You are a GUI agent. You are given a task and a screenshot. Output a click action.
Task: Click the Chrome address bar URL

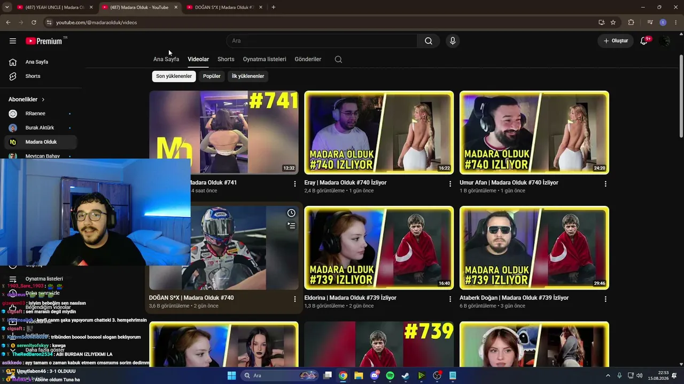97,22
